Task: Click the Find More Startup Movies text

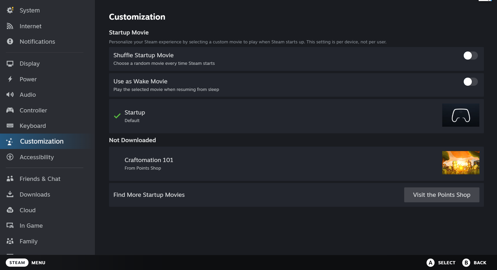Action: point(149,195)
